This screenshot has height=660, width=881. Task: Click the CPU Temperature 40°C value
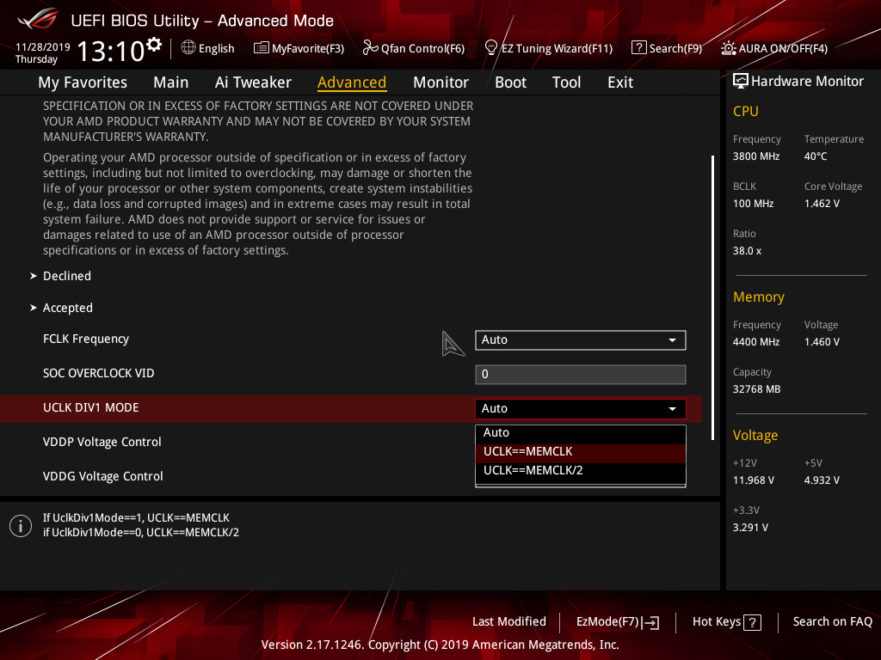[x=816, y=156]
